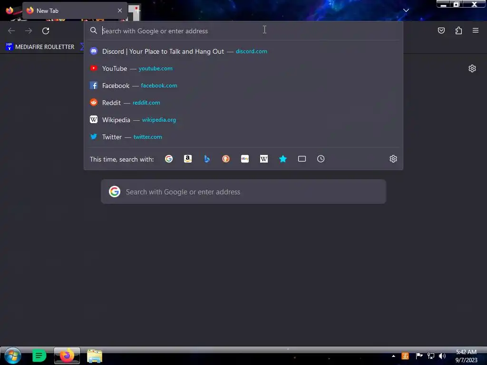The height and width of the screenshot is (365, 487).
Task: Open the clock showing 5:42 AM
Action: [x=466, y=356]
